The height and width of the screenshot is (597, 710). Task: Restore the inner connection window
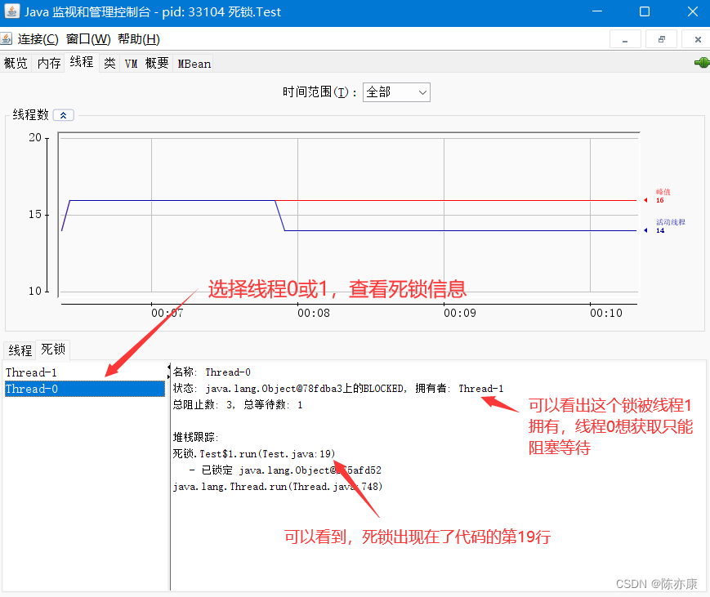click(x=662, y=39)
